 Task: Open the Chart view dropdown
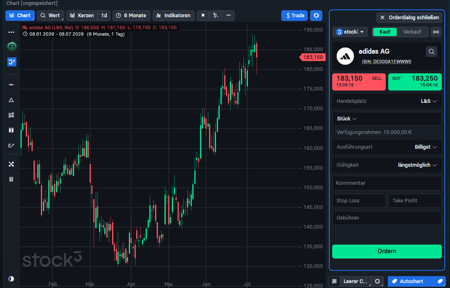tap(20, 15)
